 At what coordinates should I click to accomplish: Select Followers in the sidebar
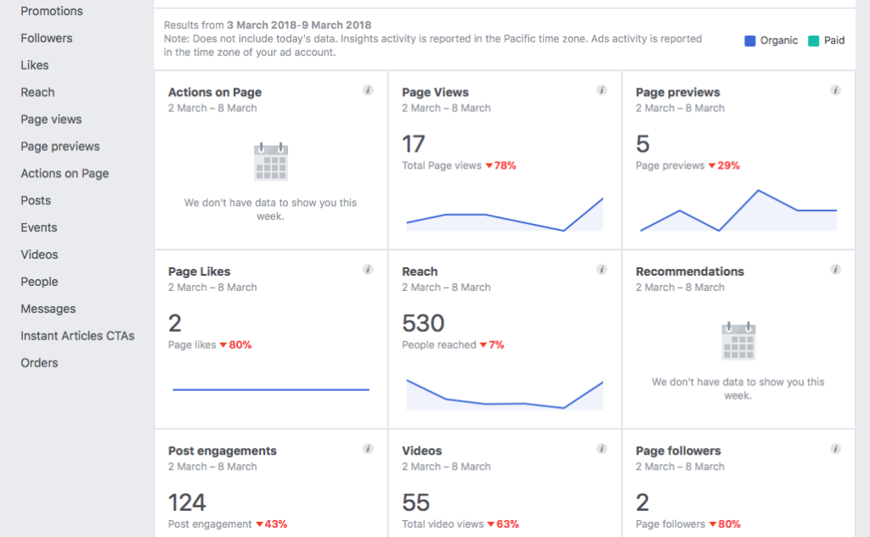click(46, 37)
